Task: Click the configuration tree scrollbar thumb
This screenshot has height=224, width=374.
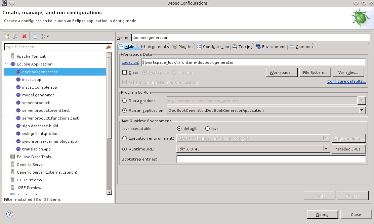Action: (x=109, y=98)
